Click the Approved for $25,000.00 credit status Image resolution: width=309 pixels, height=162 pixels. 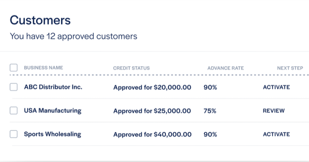[152, 111]
